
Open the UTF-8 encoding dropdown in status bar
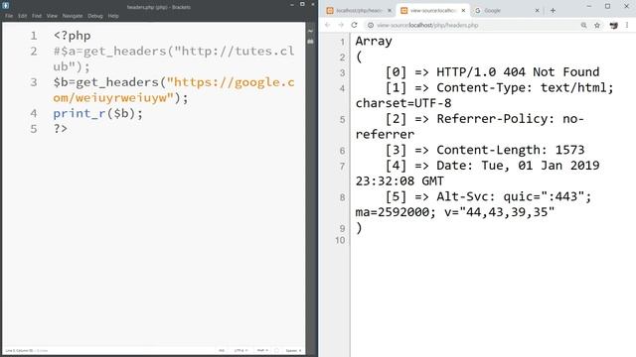tap(240, 350)
